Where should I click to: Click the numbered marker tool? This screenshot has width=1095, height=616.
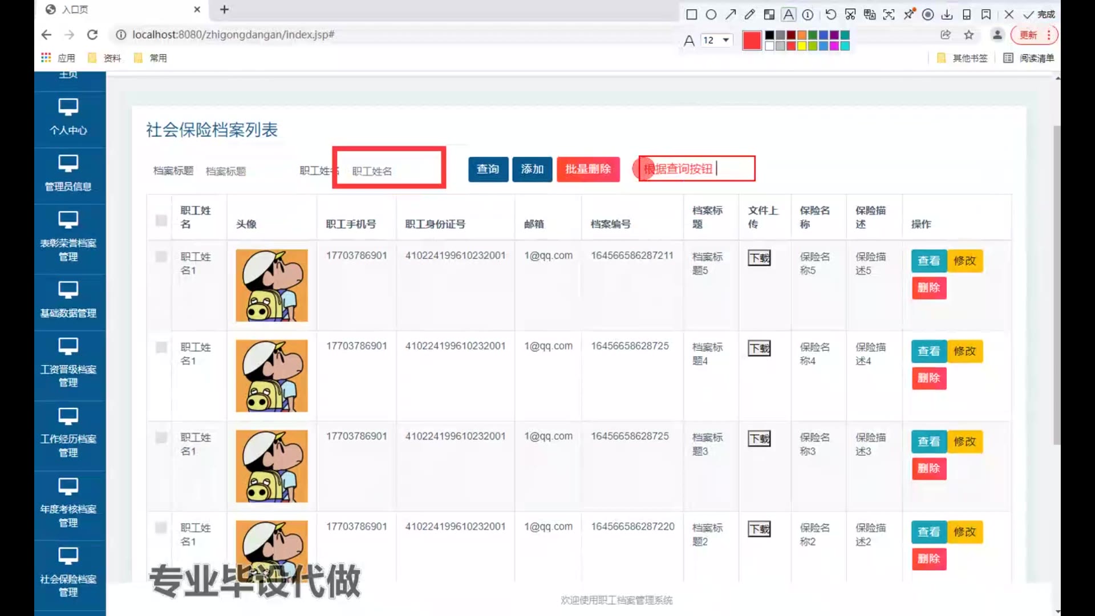(808, 15)
